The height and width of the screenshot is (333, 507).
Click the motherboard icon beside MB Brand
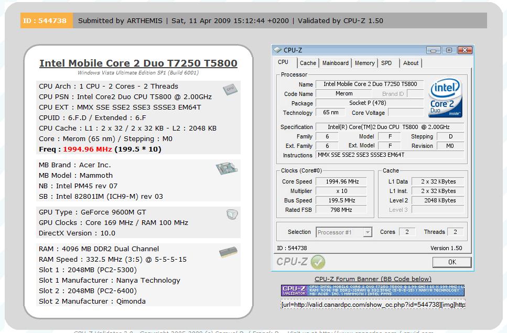(x=226, y=168)
